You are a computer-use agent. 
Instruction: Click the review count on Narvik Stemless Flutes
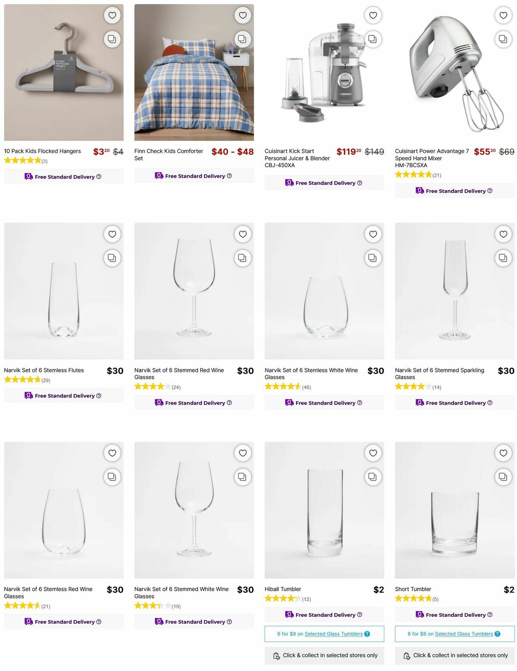coord(45,380)
